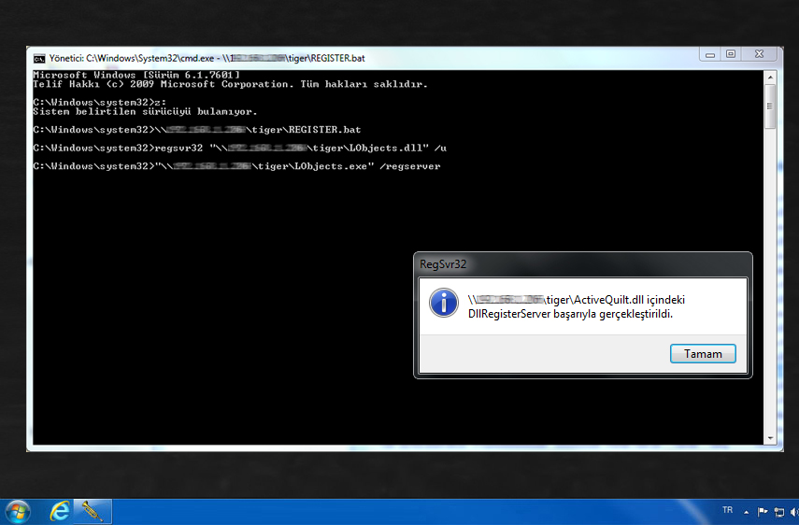Click the active tool icon in taskbar
799x525 pixels.
point(93,511)
